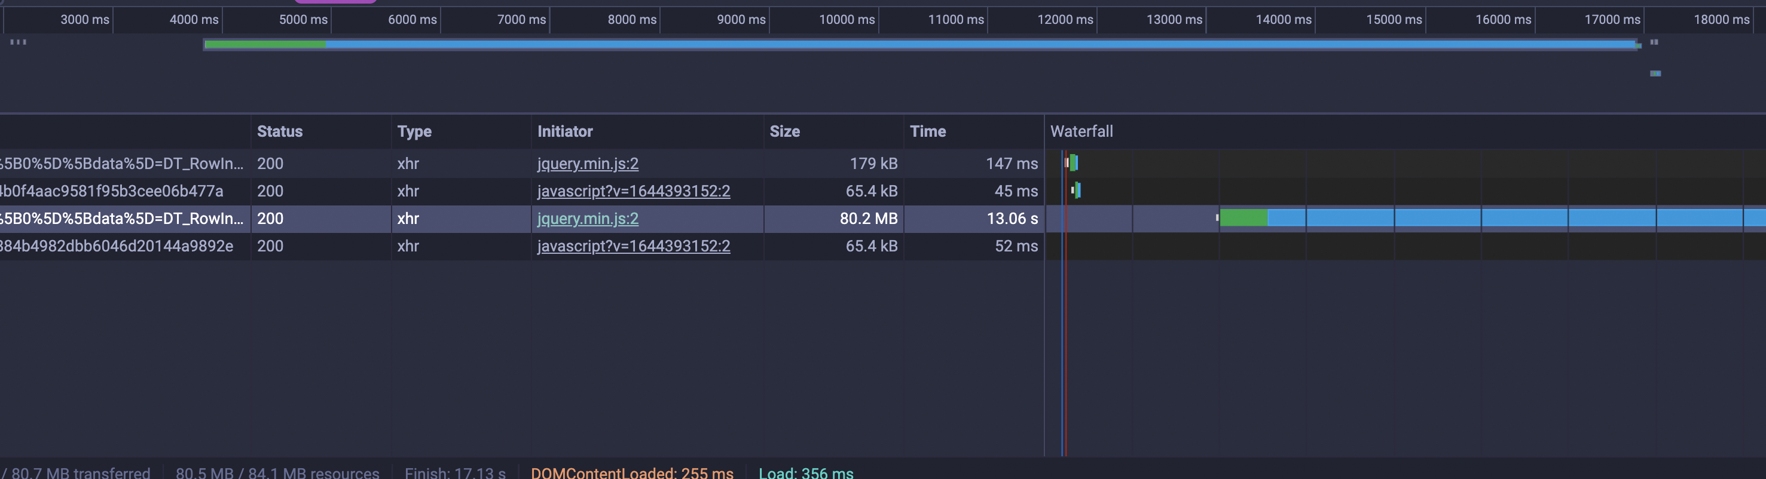Click the blue download bar in the 80.2 MB waterfall
Image resolution: width=1766 pixels, height=479 pixels.
[1517, 219]
